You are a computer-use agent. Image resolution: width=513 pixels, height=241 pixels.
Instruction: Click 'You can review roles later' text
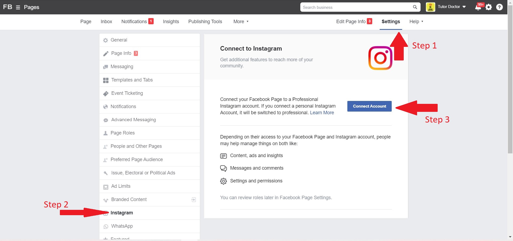point(276,198)
